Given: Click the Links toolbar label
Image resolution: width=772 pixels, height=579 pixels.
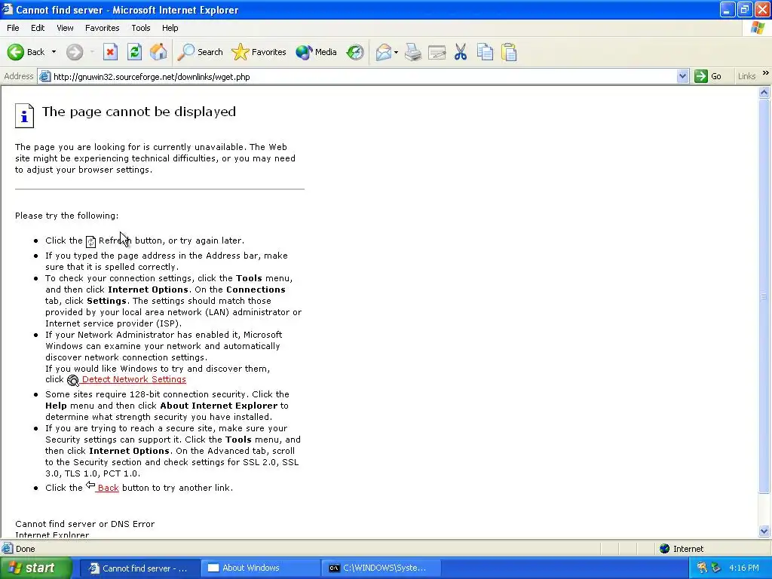Looking at the screenshot, I should tap(746, 76).
